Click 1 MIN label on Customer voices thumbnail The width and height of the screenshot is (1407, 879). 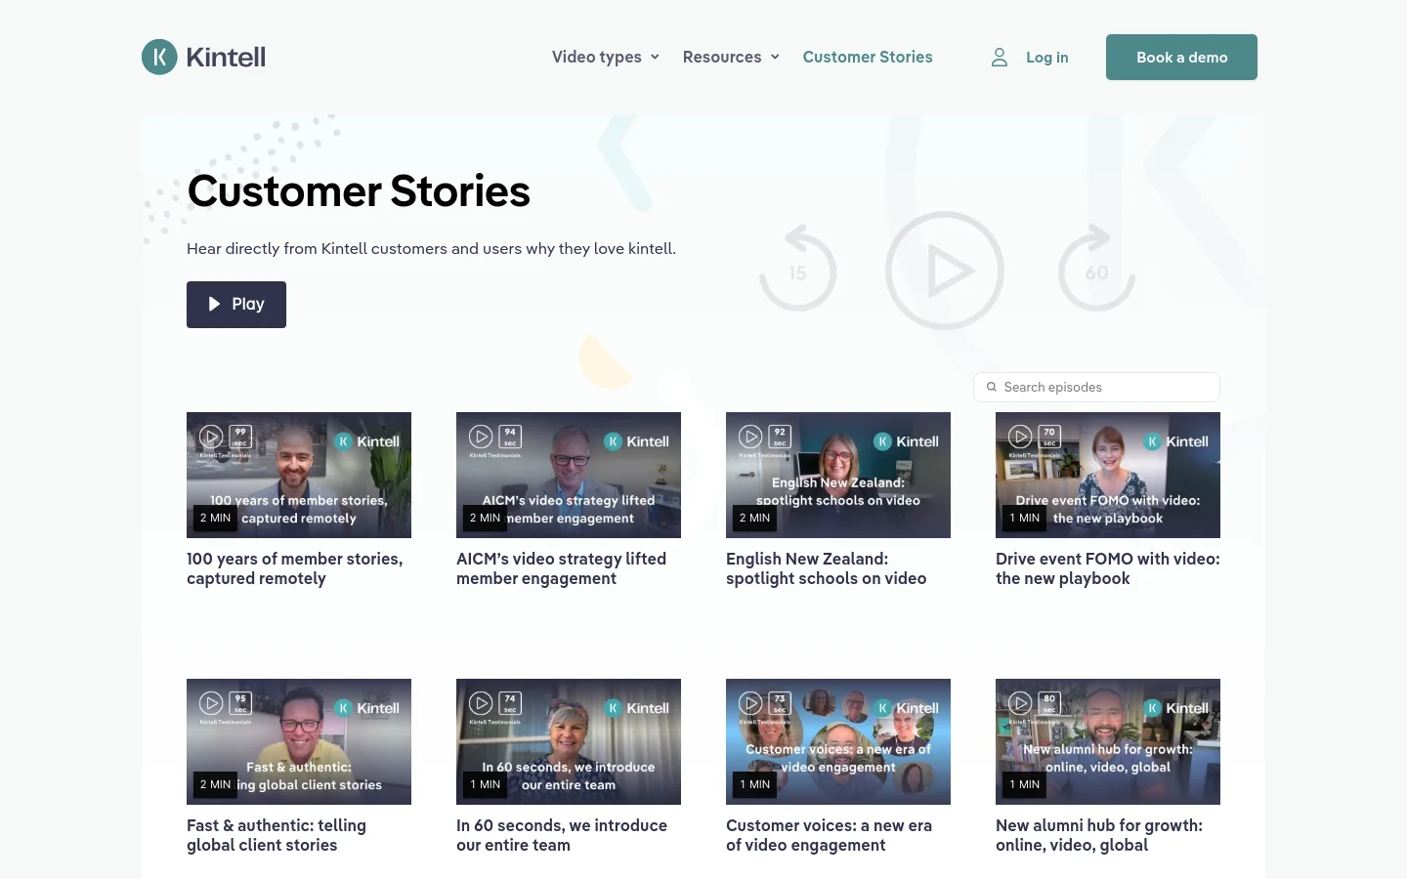click(x=754, y=784)
